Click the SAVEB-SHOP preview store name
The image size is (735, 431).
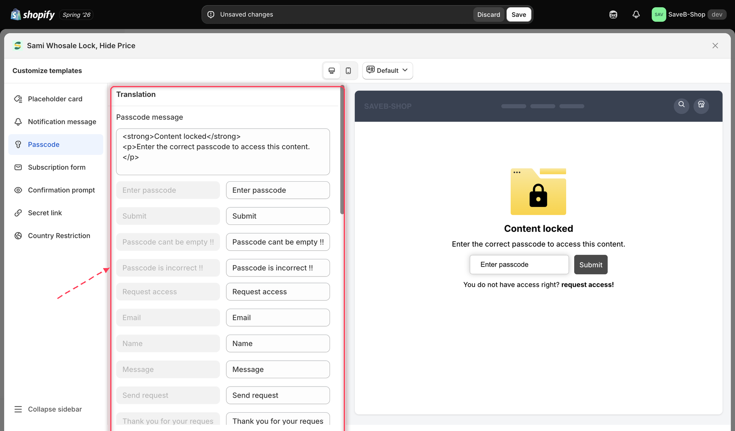point(387,106)
